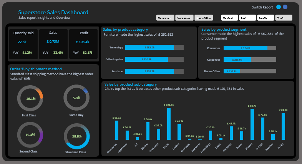Screen dimensions: 302x164
Task: Click the £ 98.7k label above Phones
Action: pos(252,106)
